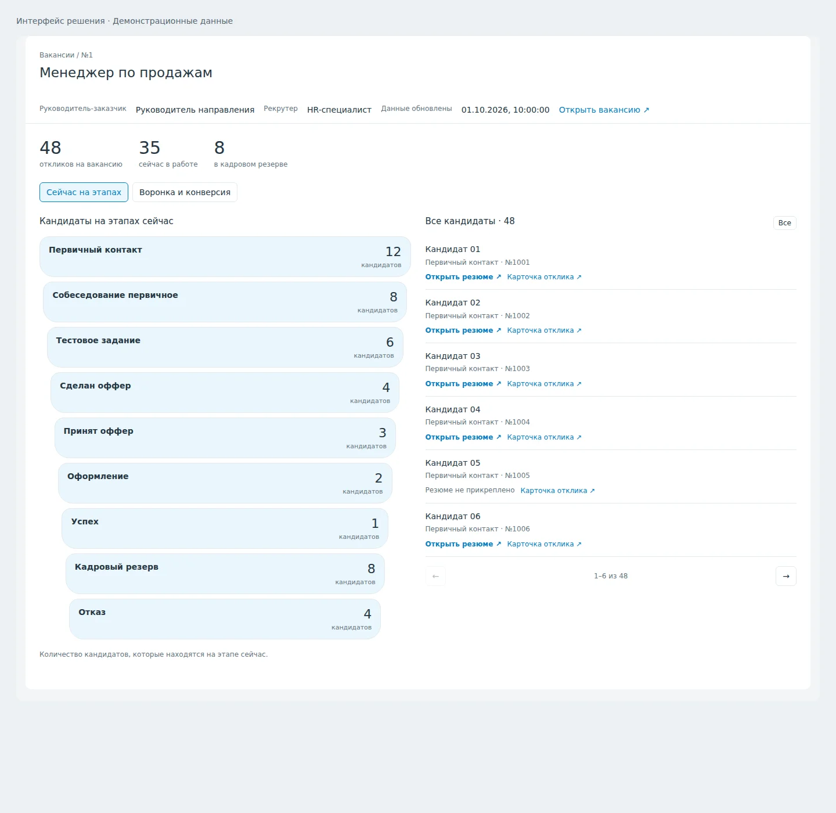Click the «Все кандидаты · 48» heading
This screenshot has width=836, height=813.
coord(470,221)
